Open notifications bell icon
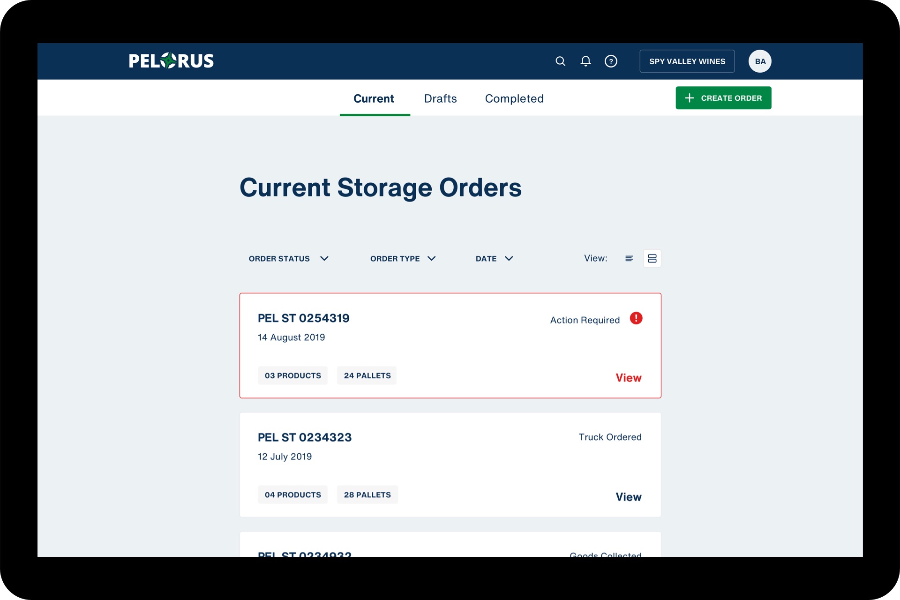 pyautogui.click(x=585, y=61)
